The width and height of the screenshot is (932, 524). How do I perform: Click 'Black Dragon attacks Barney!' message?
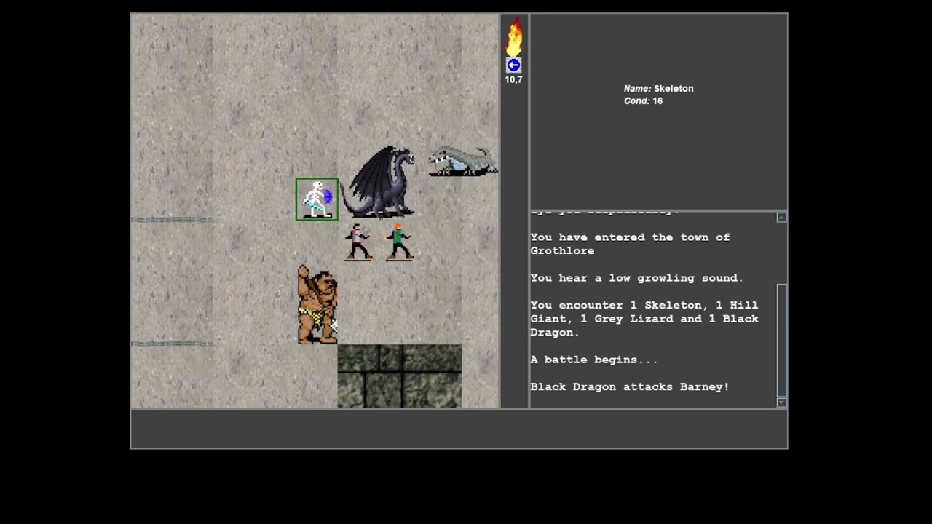pos(629,387)
